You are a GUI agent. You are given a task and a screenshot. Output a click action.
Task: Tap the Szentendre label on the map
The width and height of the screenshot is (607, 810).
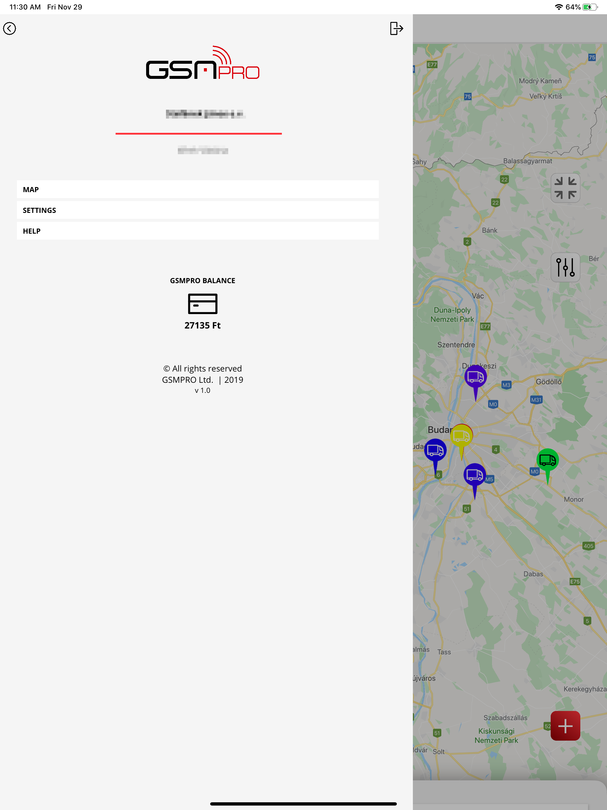pos(456,345)
